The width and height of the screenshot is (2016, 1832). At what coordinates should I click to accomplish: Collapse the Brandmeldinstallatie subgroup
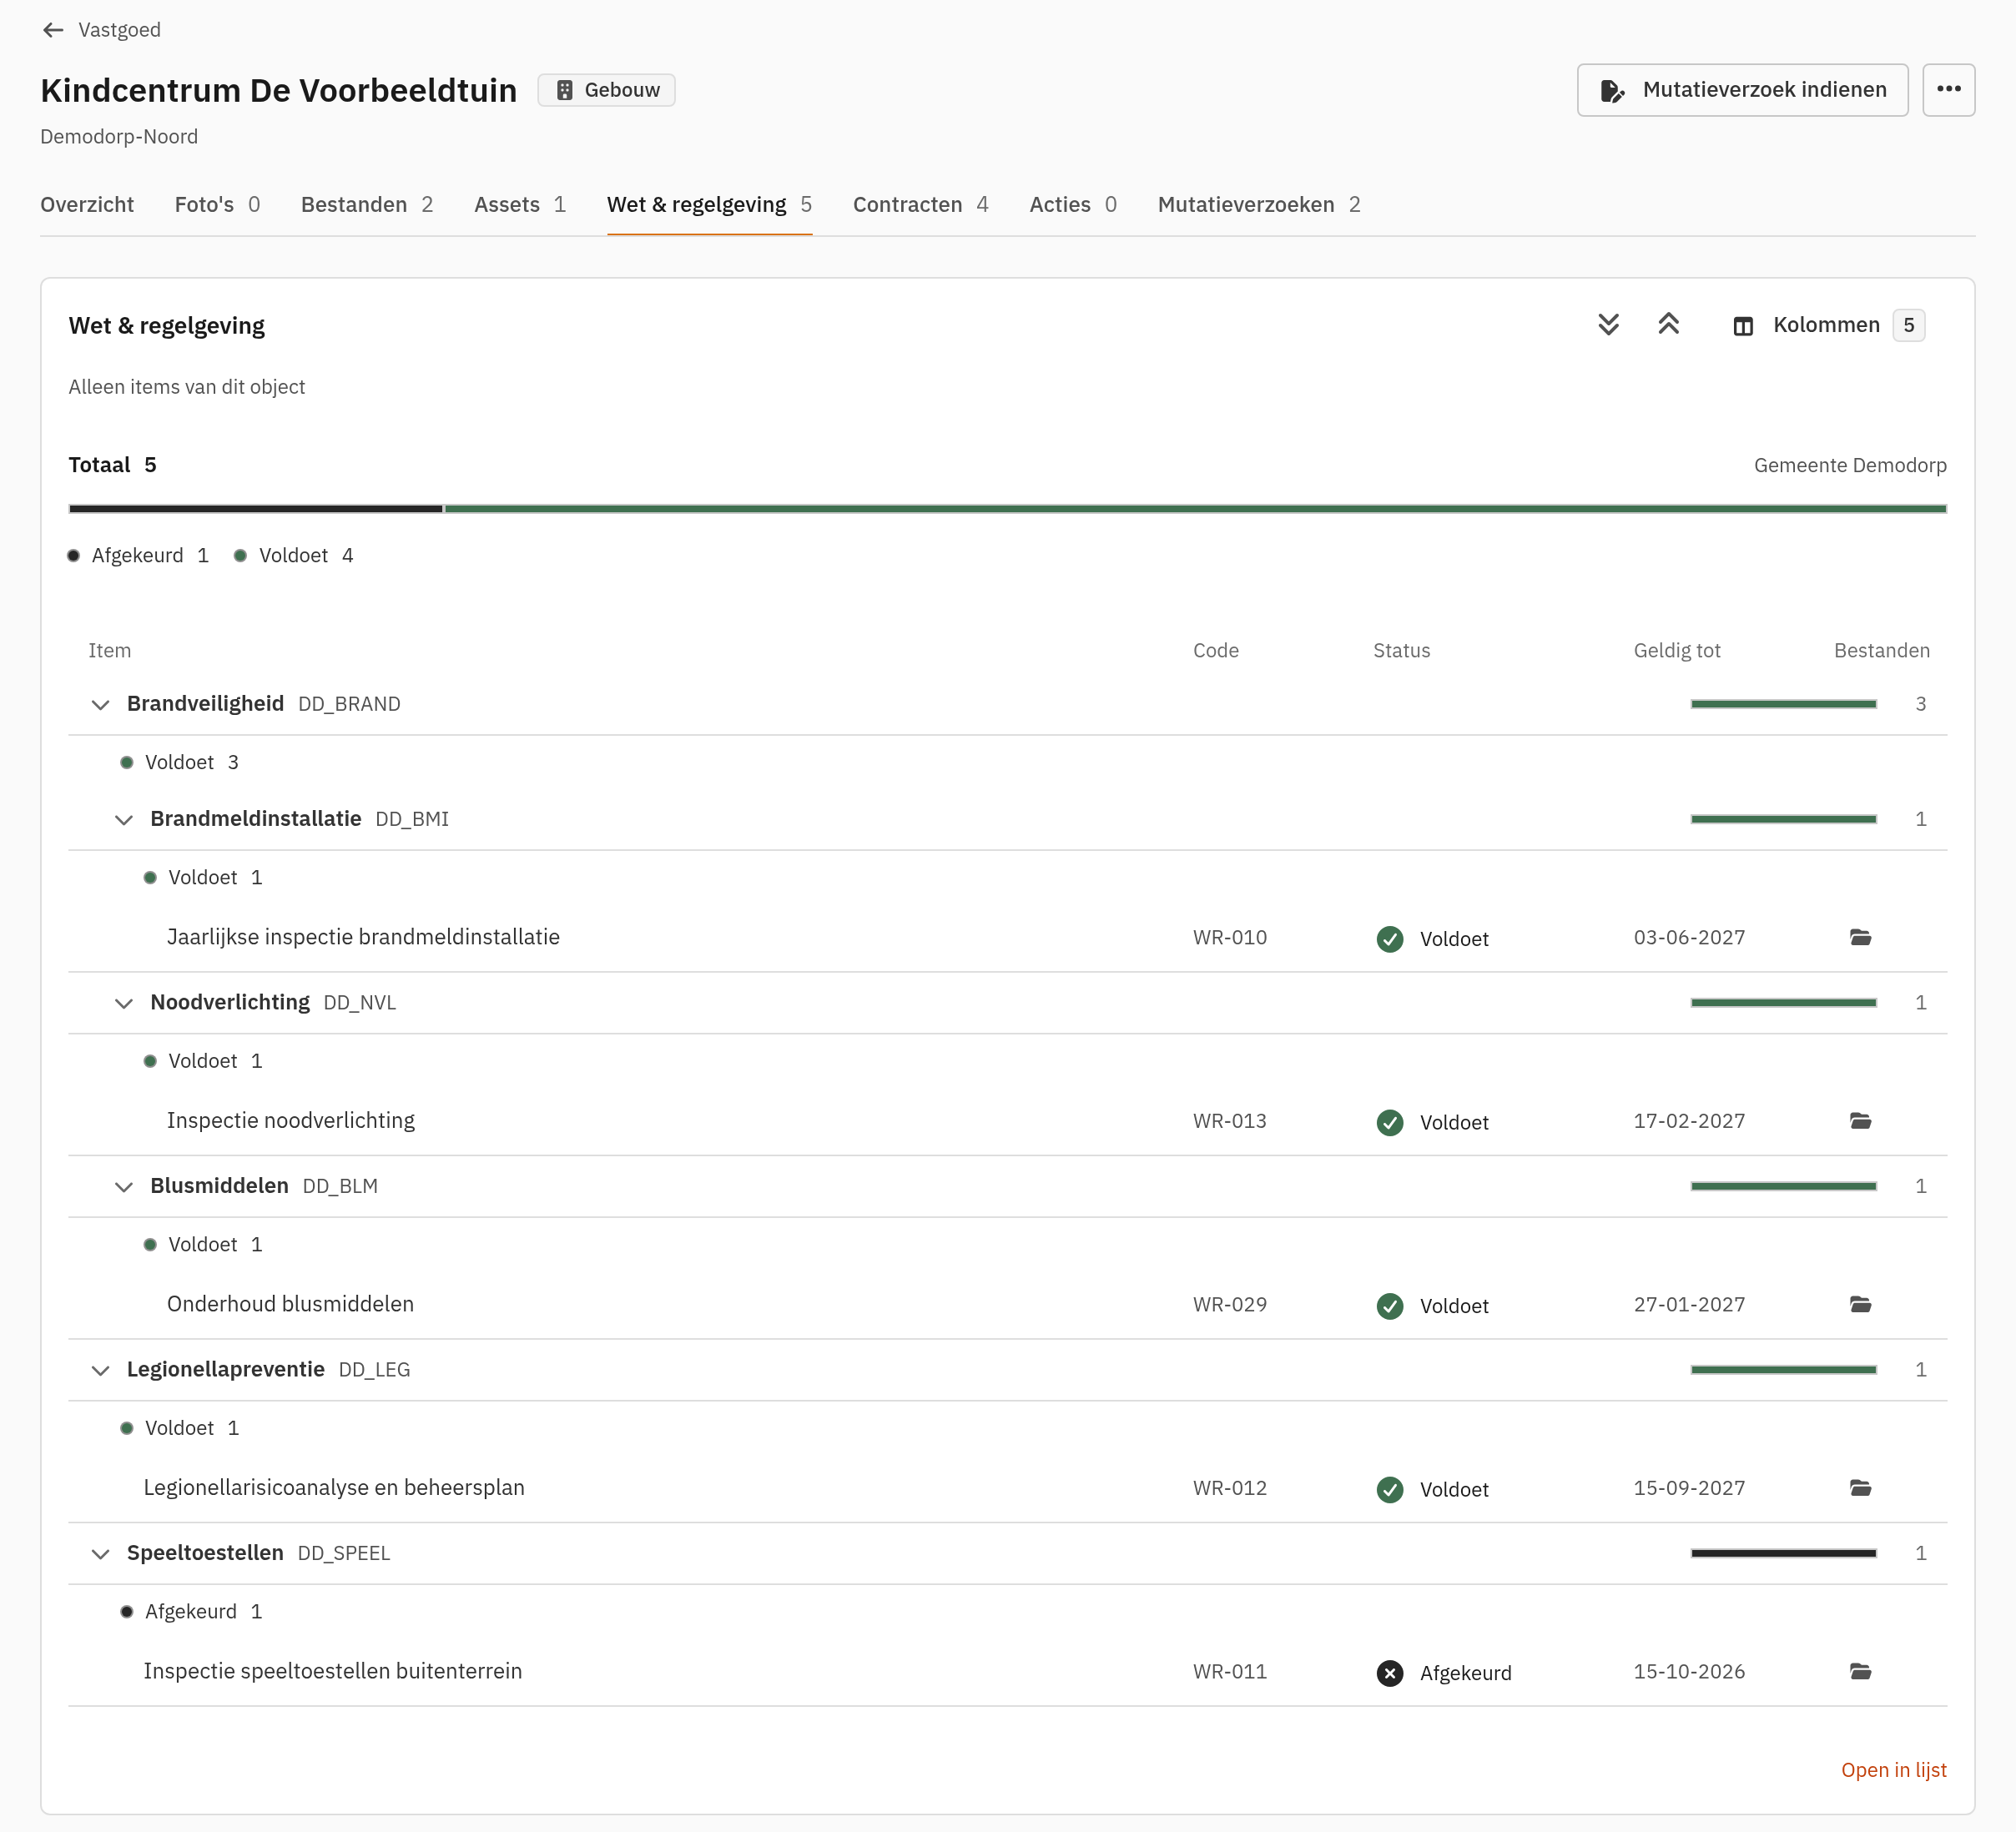(x=123, y=820)
